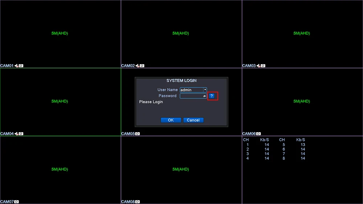Click the 13 Kb/S value for channel 5
This screenshot has height=204, width=363.
pyautogui.click(x=303, y=145)
